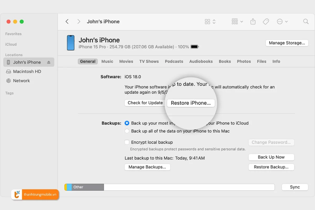Click the More actions ellipsis icon
This screenshot has height=210, width=315.
pyautogui.click(x=280, y=22)
